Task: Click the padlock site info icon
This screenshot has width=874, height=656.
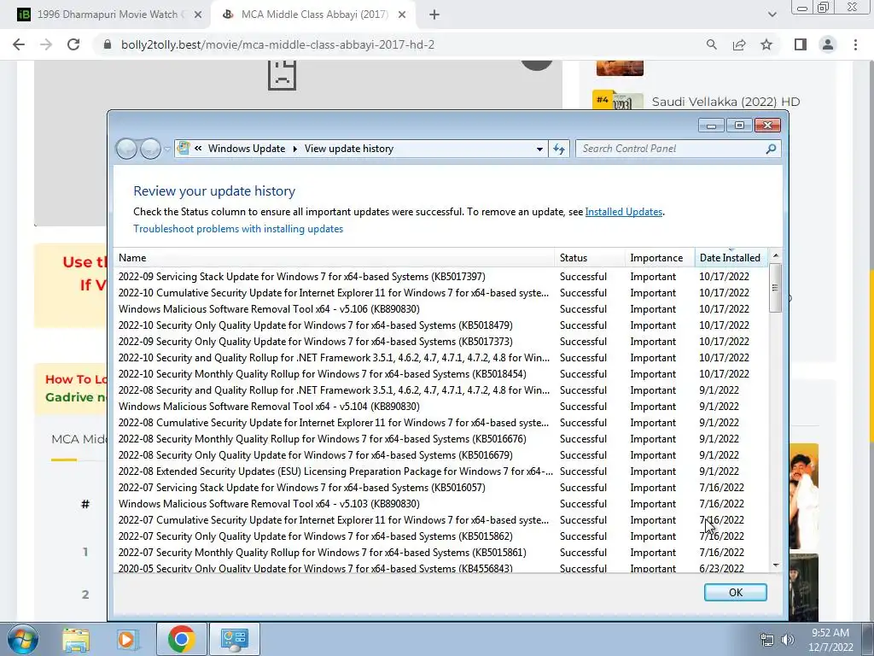Action: click(108, 44)
